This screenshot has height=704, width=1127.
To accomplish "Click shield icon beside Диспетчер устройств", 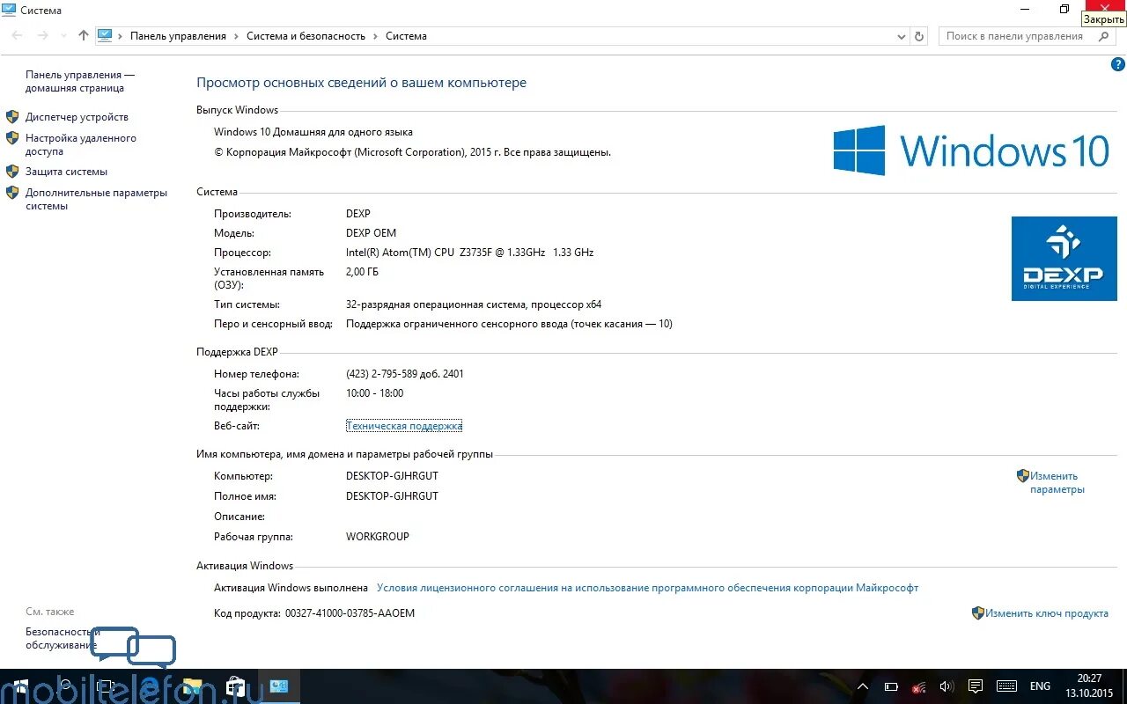I will 12,116.
